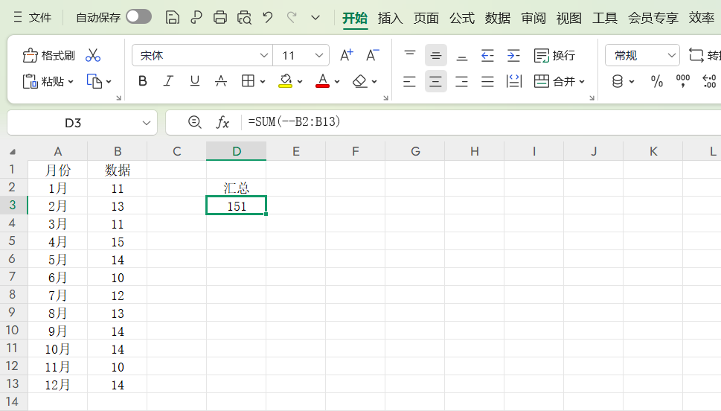Apply the yellow fill color swatch

(x=285, y=81)
